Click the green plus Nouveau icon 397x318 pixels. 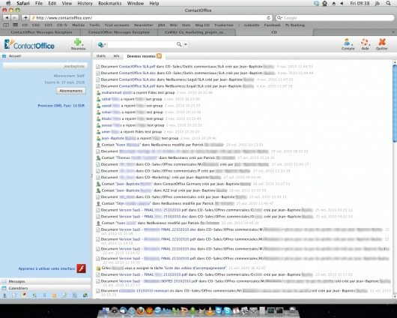tap(77, 42)
